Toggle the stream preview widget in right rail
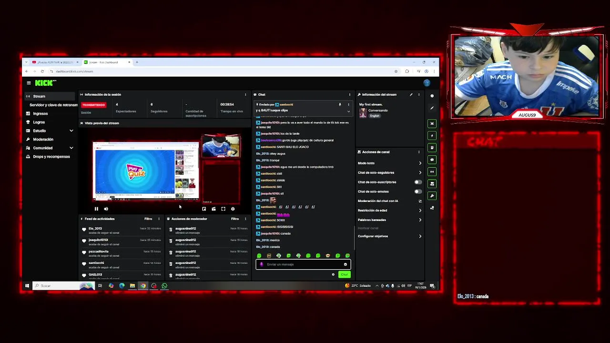The image size is (610, 343). (x=432, y=124)
